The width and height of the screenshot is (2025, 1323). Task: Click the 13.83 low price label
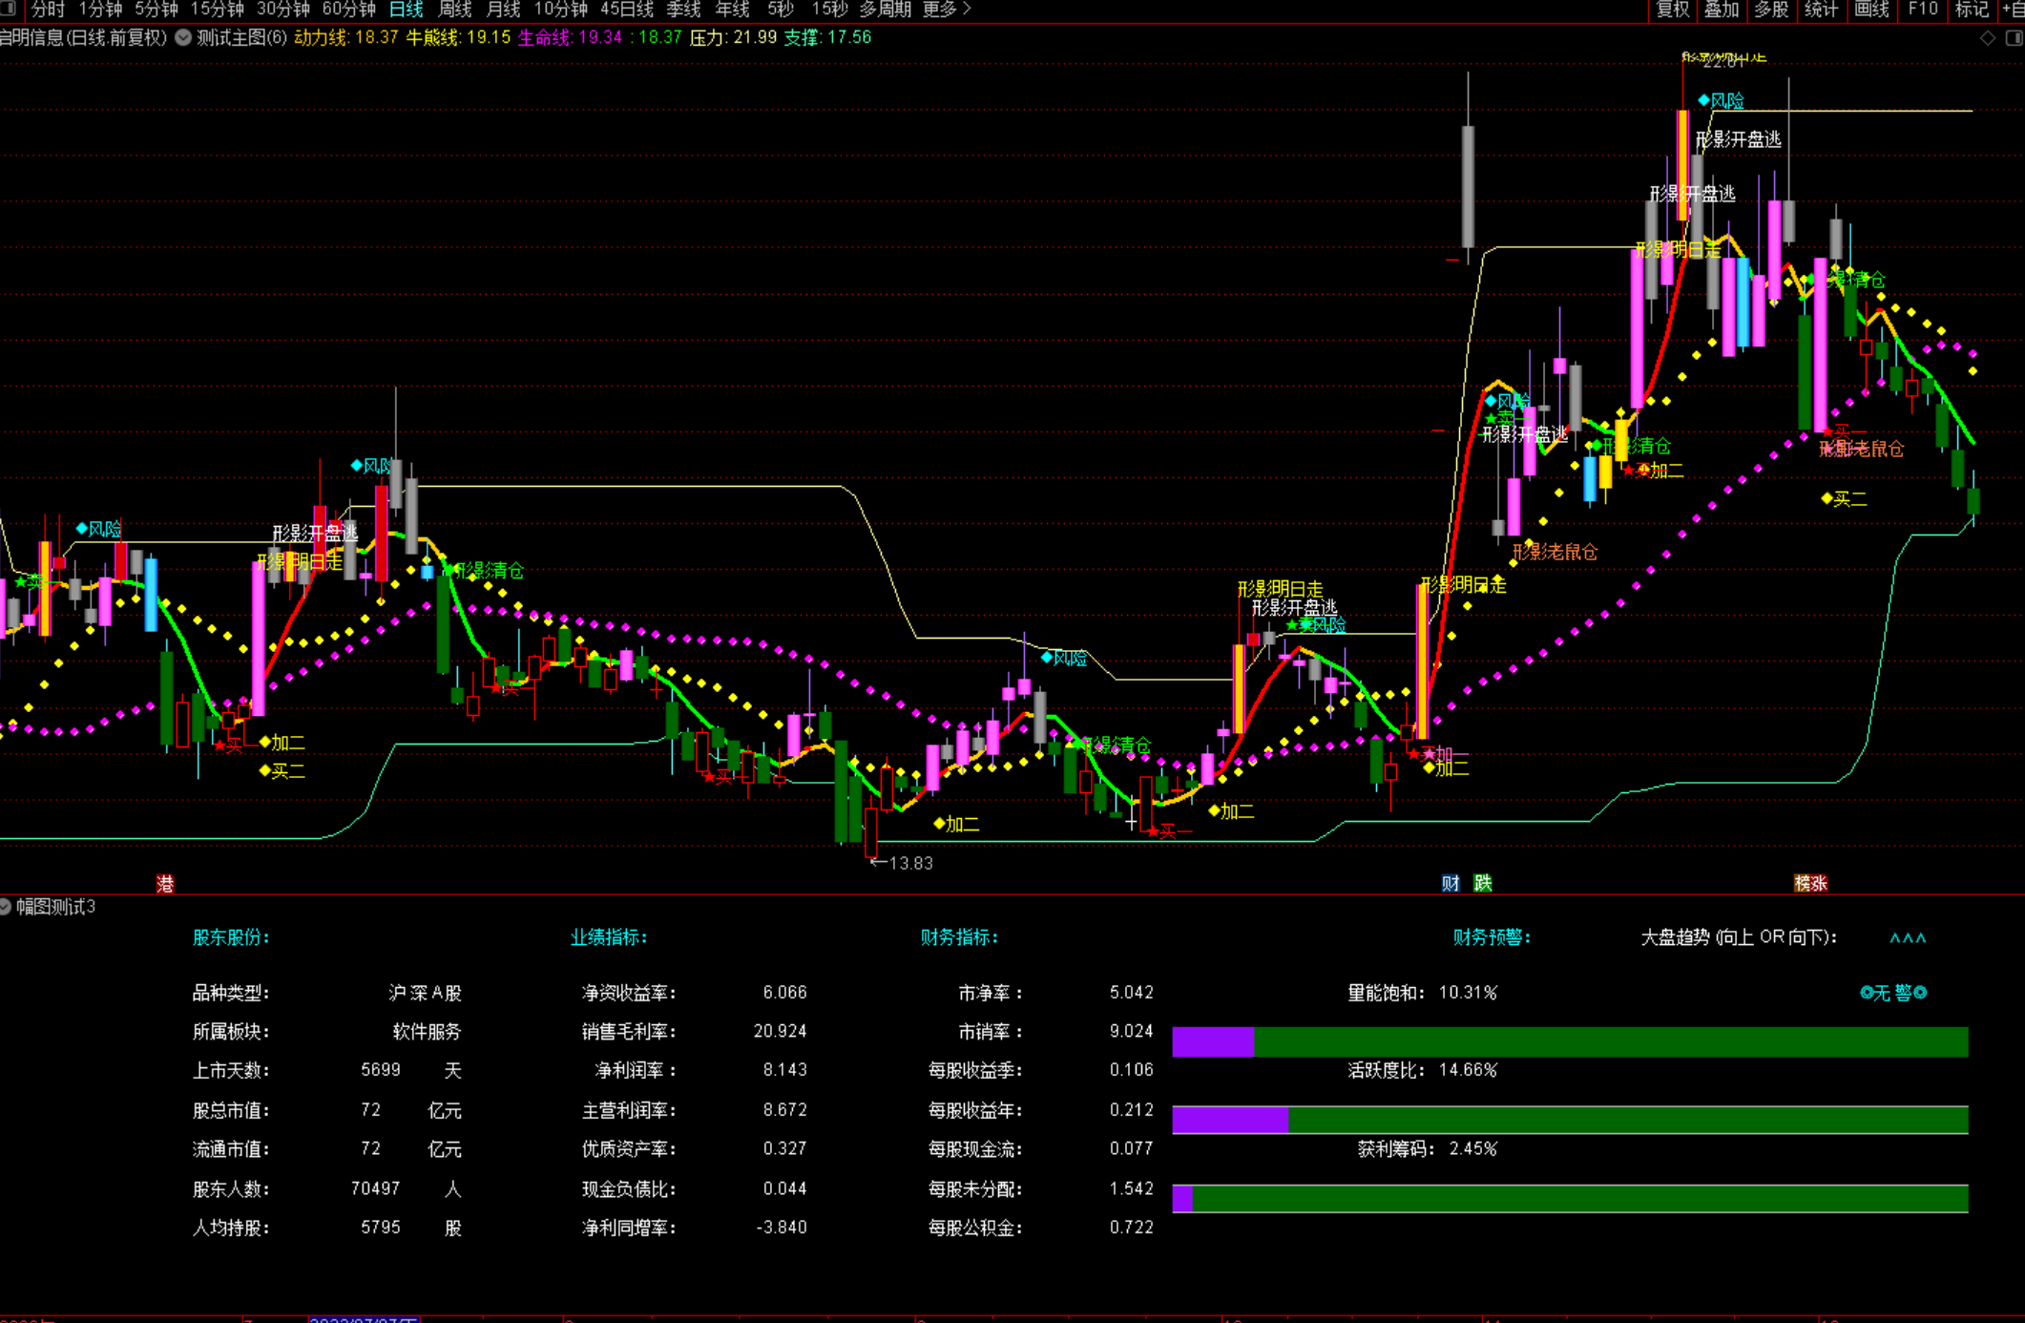point(908,863)
